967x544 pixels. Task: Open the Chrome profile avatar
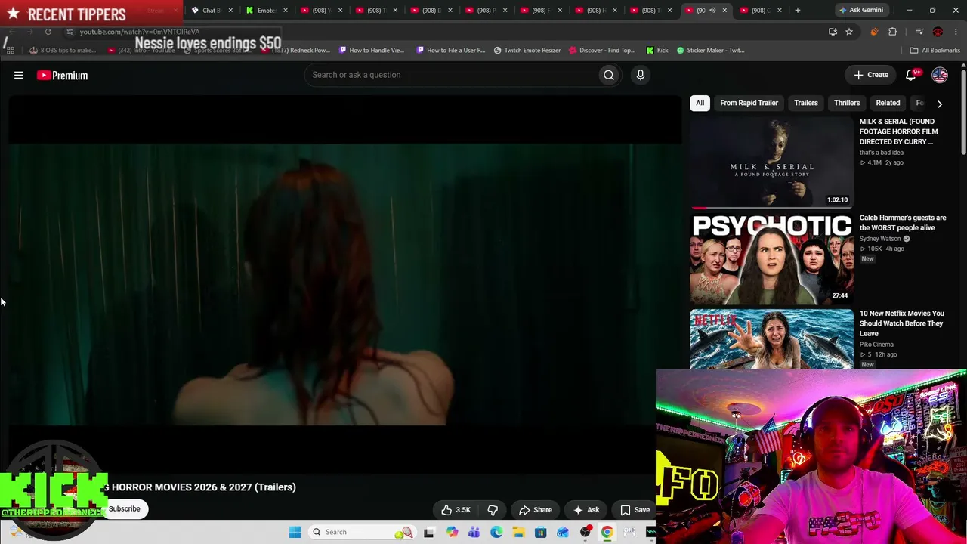tap(938, 32)
